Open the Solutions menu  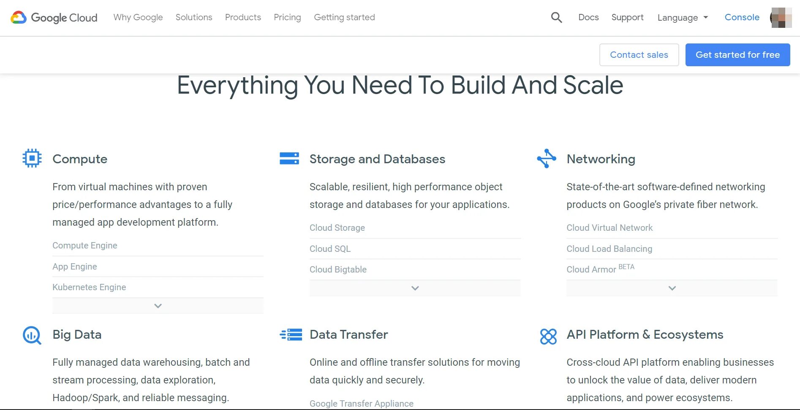click(194, 17)
